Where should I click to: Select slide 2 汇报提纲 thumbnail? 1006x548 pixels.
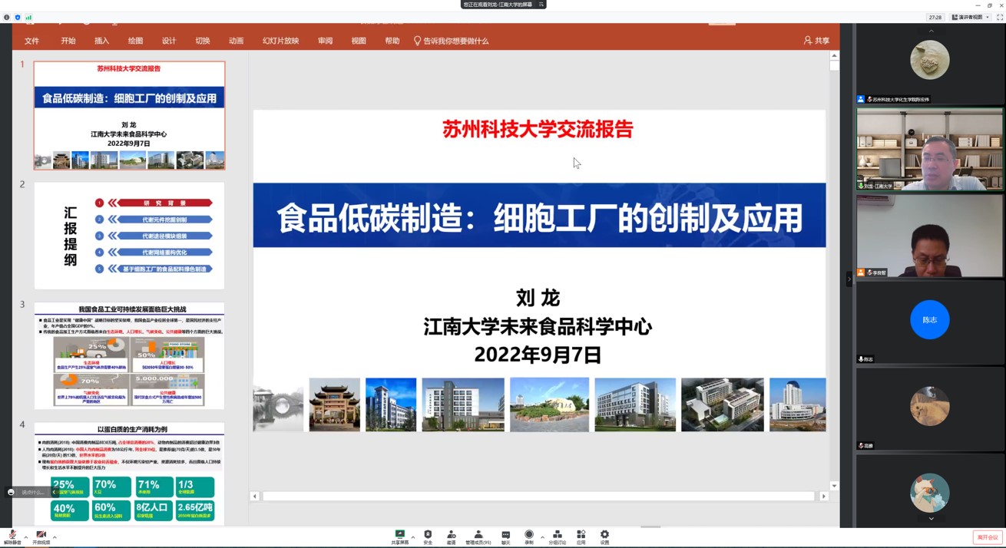tap(129, 236)
